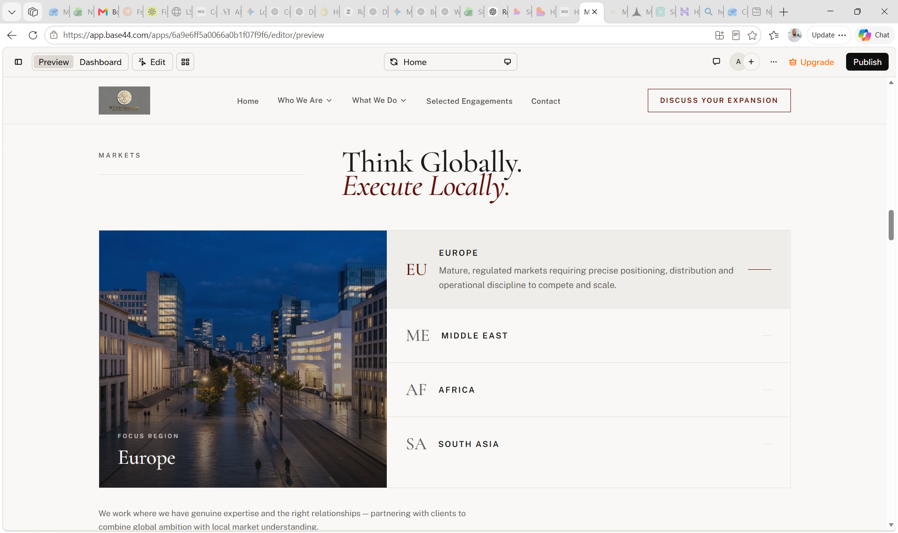Screen dimensions: 898x533
Task: Invite a collaborator with the plus icon
Action: tap(751, 62)
